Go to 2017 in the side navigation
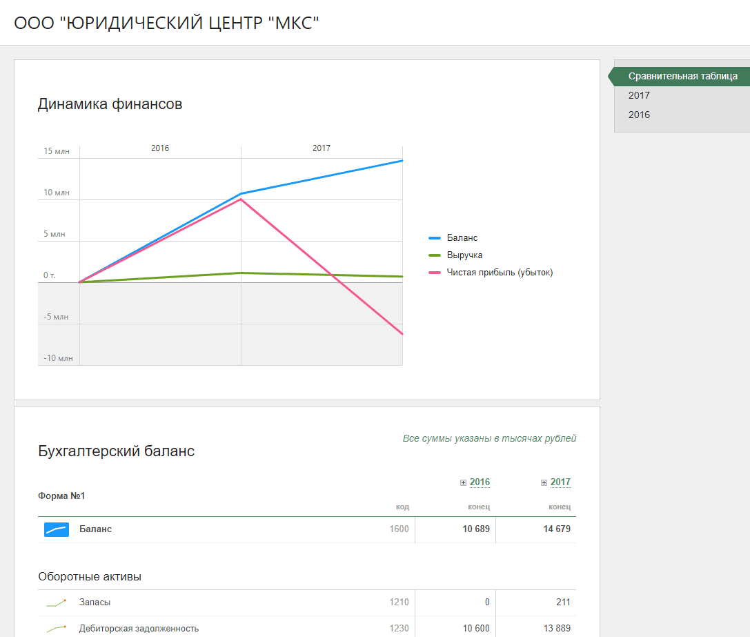This screenshot has height=637, width=750. coord(639,96)
